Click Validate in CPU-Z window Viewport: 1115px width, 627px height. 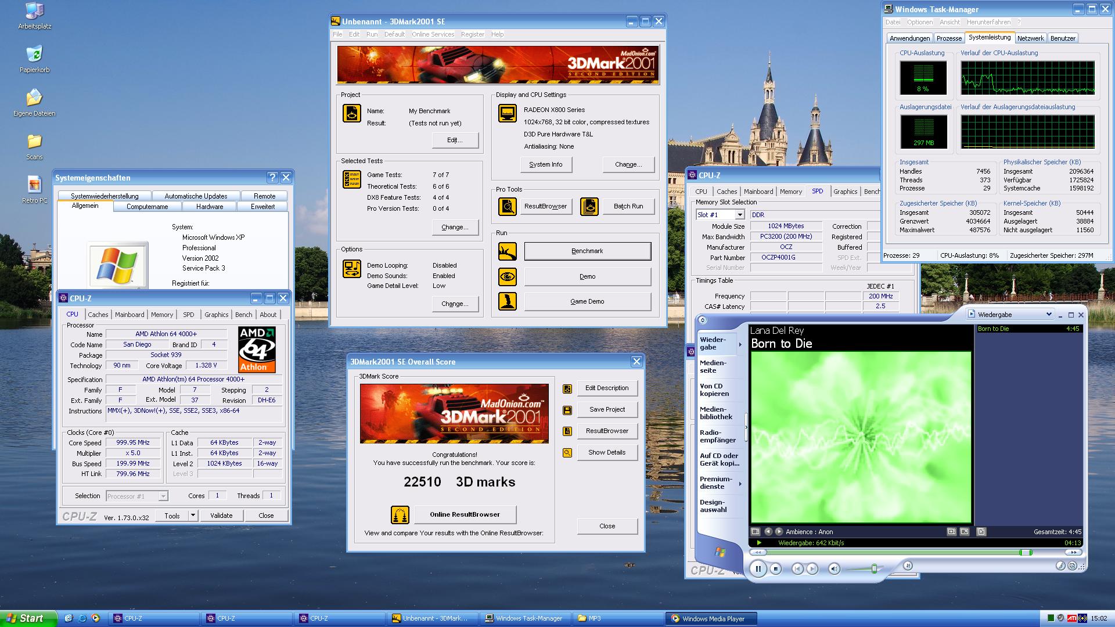click(221, 516)
